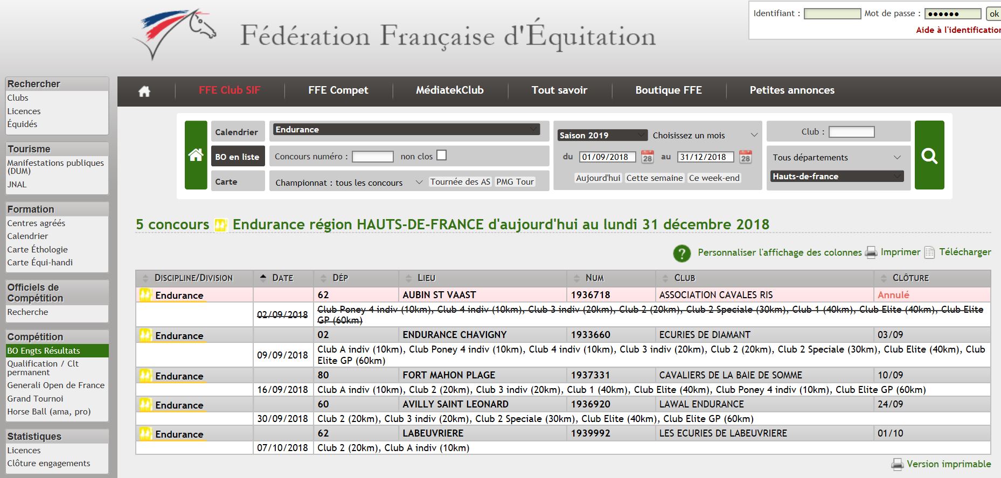Click the 'Mot de passe' password field
The height and width of the screenshot is (478, 1001).
coord(953,13)
